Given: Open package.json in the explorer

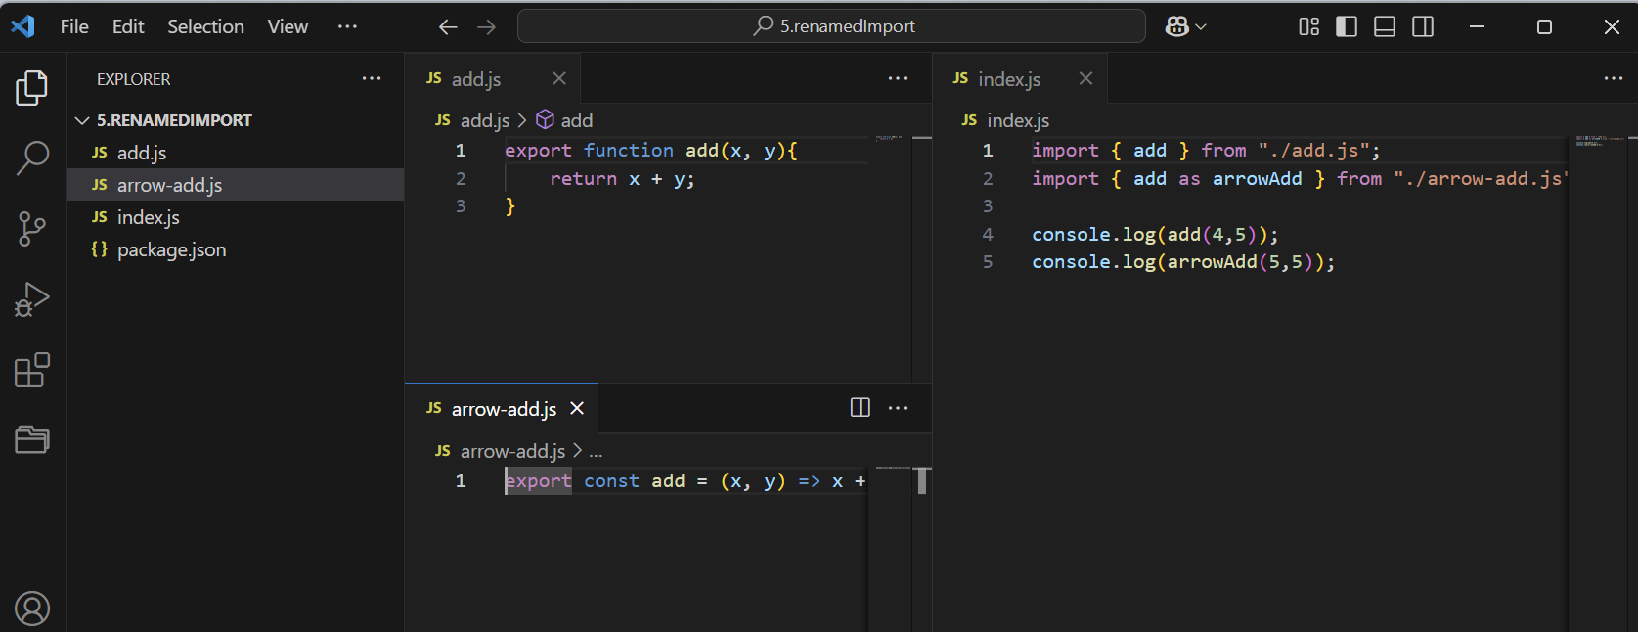Looking at the screenshot, I should tap(235, 249).
